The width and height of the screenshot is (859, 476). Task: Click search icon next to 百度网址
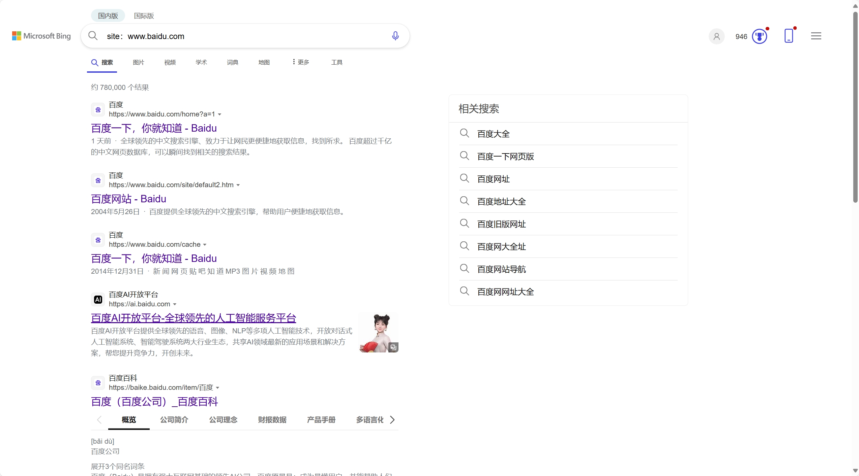click(465, 178)
